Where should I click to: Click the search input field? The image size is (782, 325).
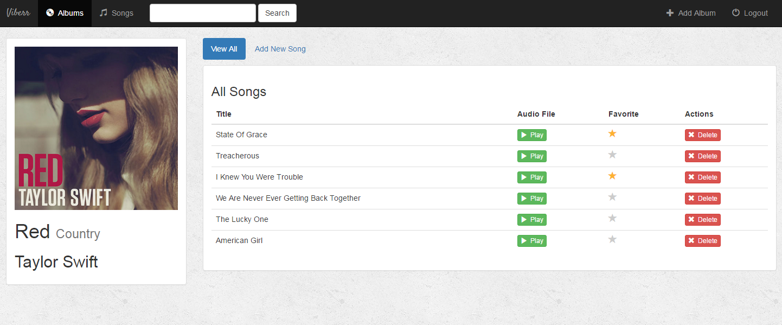click(202, 13)
